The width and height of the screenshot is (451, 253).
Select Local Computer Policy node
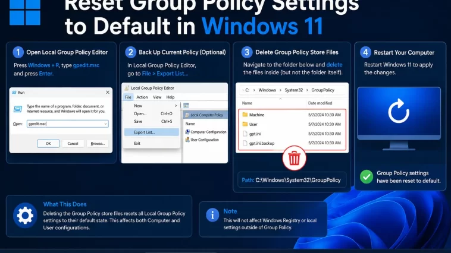point(205,115)
